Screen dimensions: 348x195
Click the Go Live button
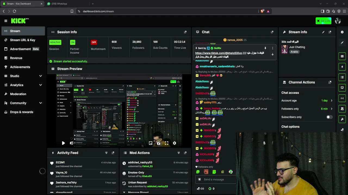(323, 21)
